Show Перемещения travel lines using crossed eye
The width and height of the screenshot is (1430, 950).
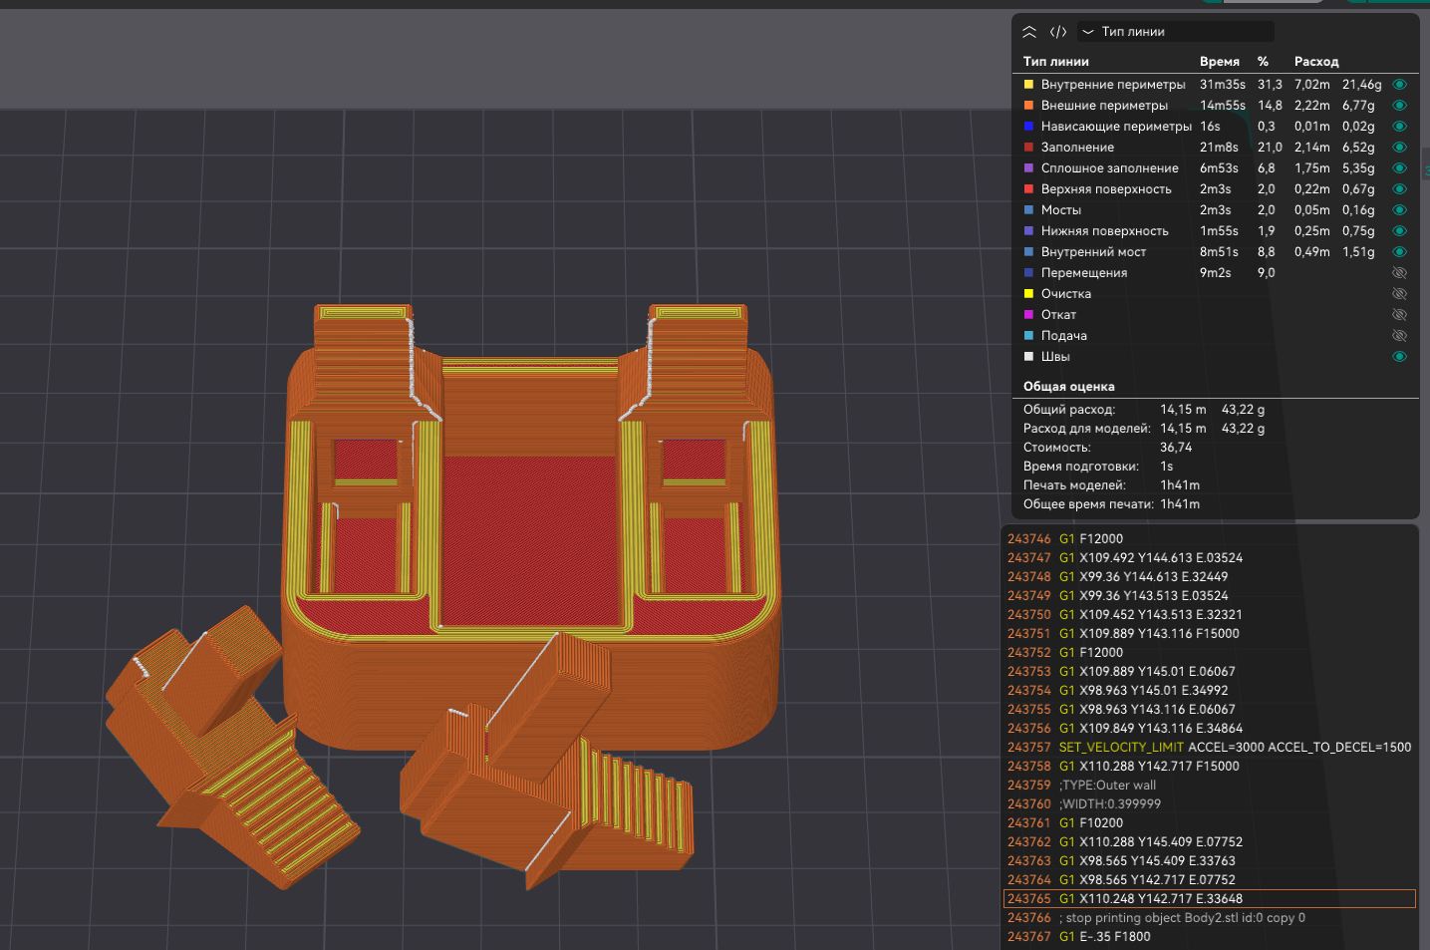pyautogui.click(x=1399, y=273)
